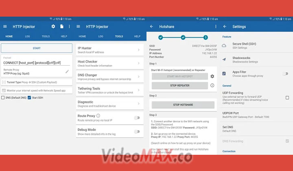293x171 pixels.
Task: Go back from the Hotshare screen
Action: coord(151,27)
